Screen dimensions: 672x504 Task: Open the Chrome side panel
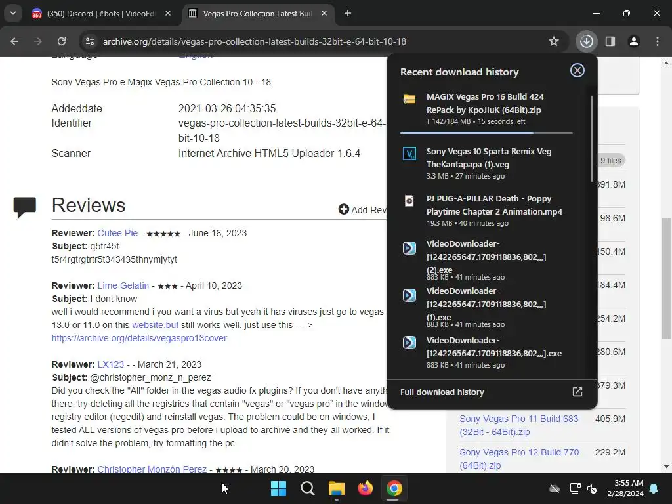pyautogui.click(x=610, y=41)
